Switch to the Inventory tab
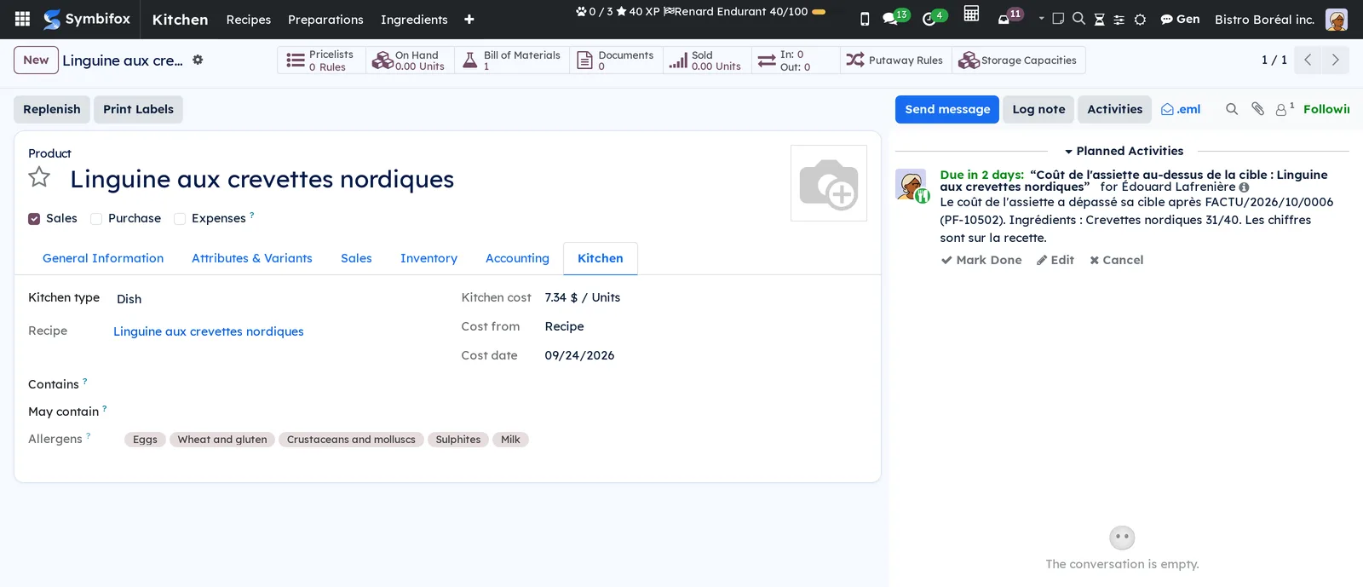Image resolution: width=1363 pixels, height=587 pixels. point(428,258)
